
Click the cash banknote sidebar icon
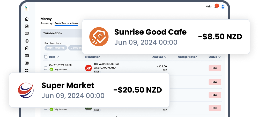27,34
